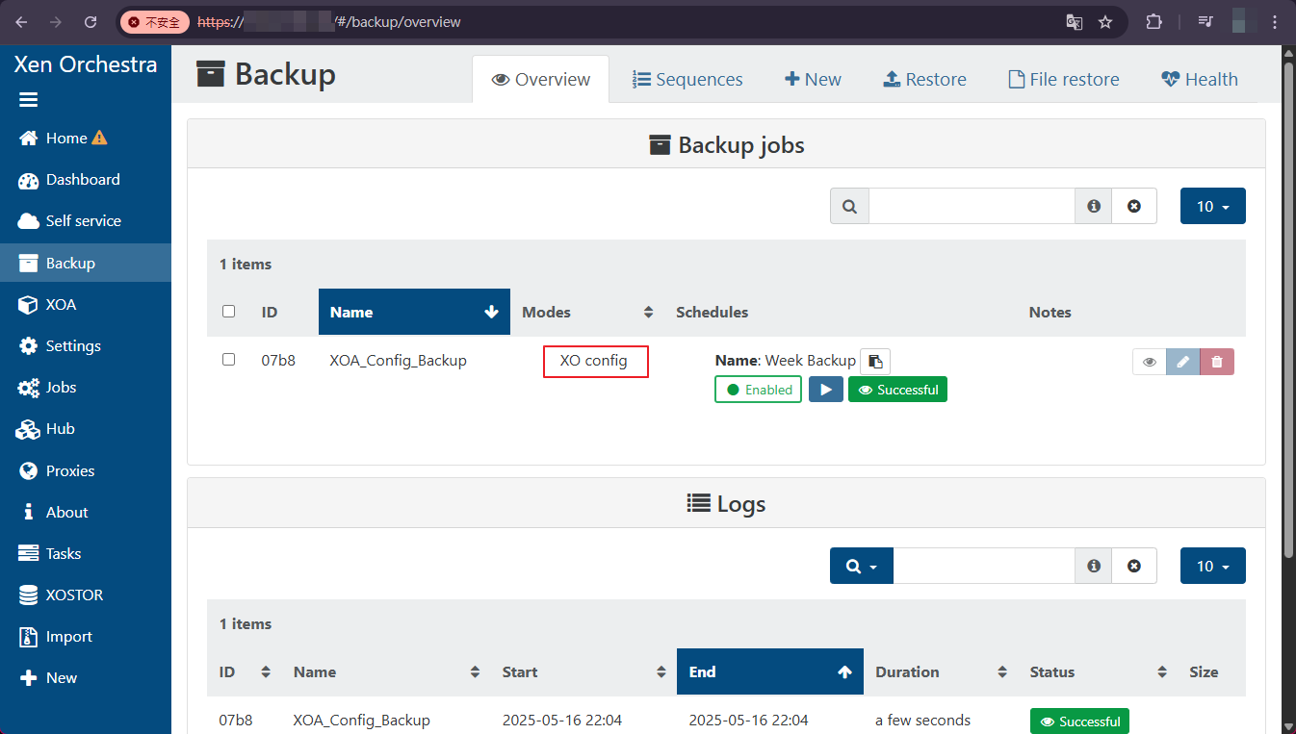The width and height of the screenshot is (1296, 734).
Task: Sort logs by Name column
Action: click(x=386, y=672)
